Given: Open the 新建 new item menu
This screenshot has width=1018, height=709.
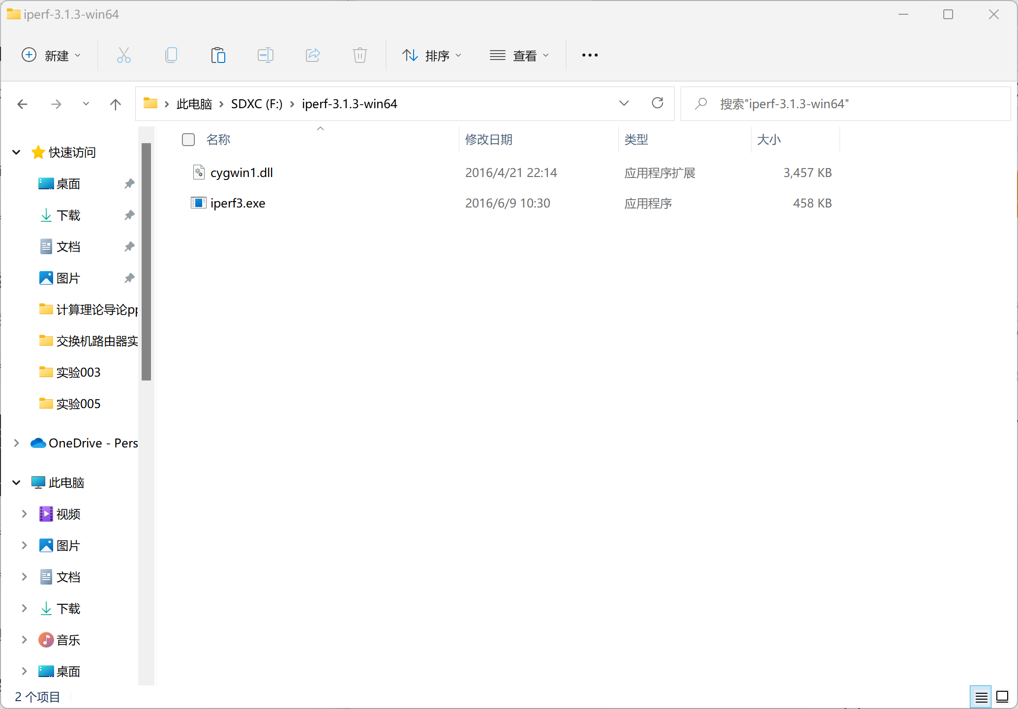Looking at the screenshot, I should click(51, 55).
